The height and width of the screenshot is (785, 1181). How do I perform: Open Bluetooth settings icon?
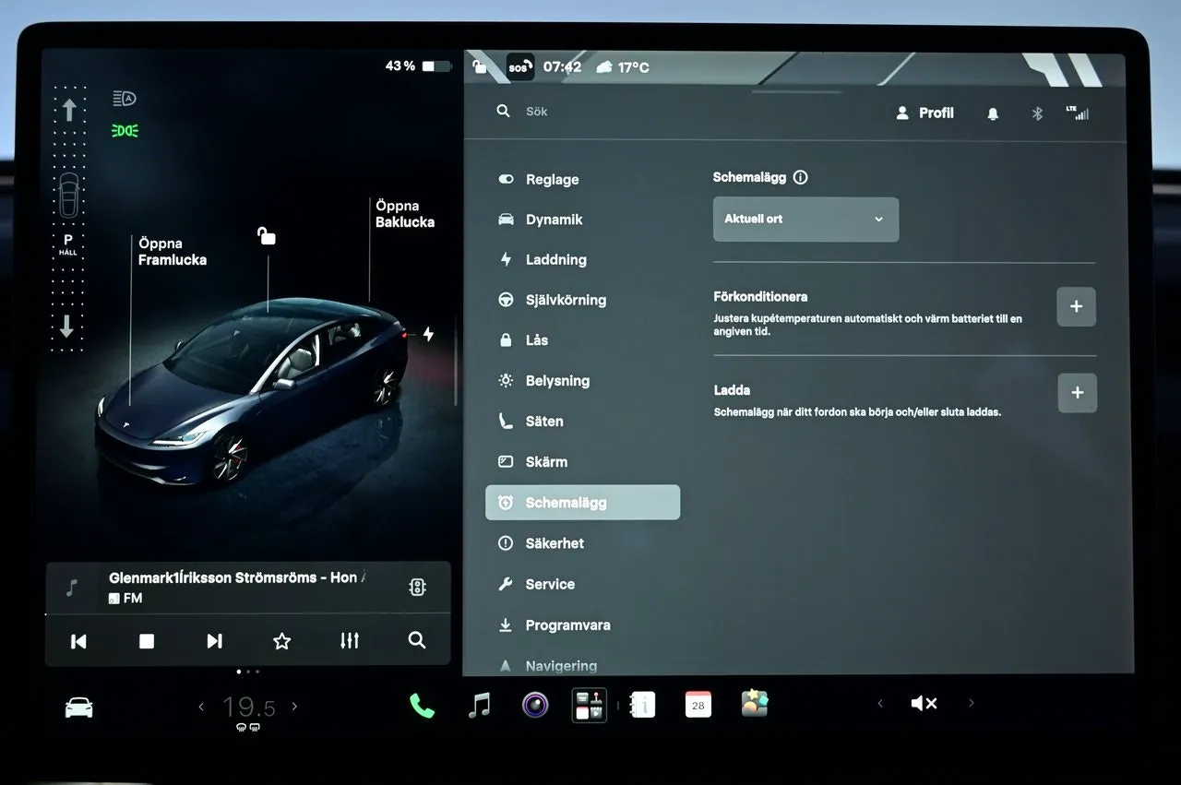1037,113
